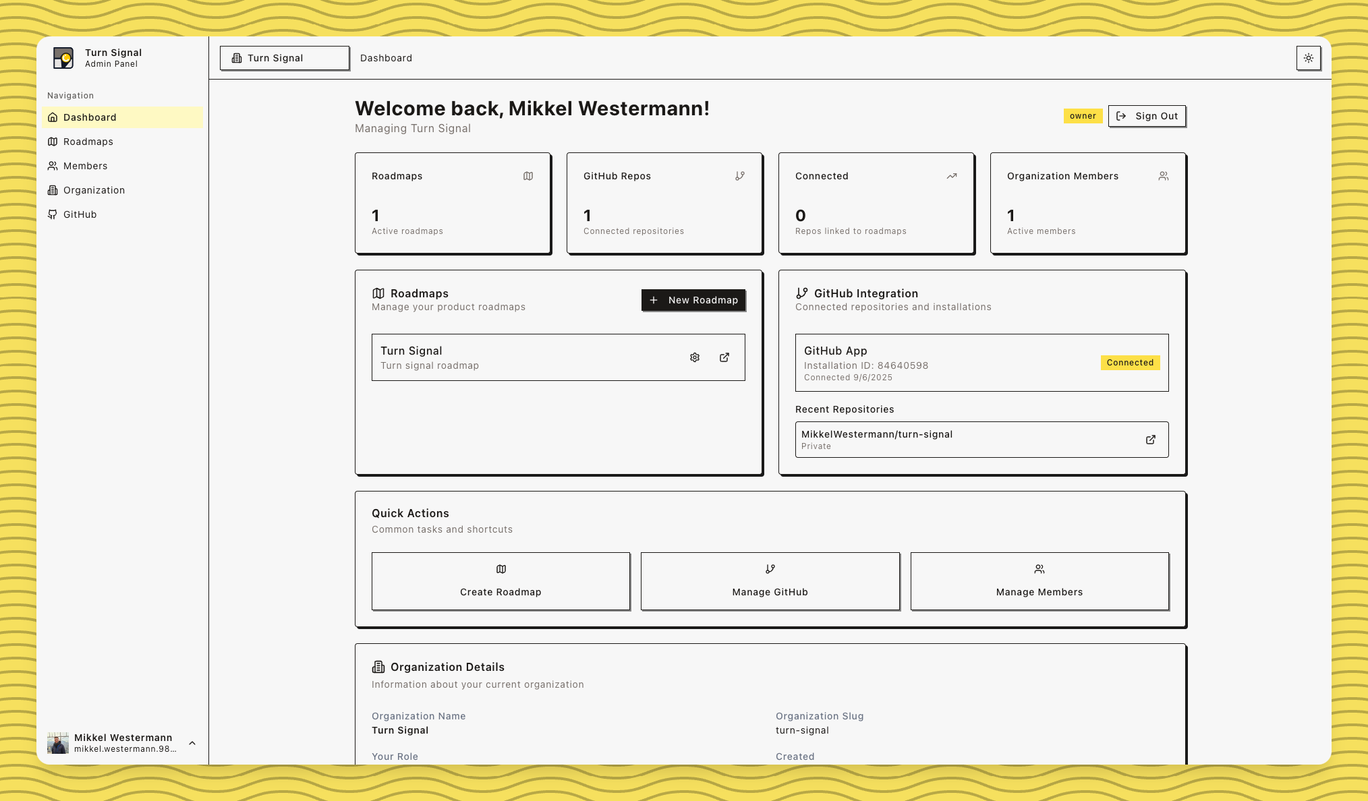The image size is (1368, 801).
Task: Go to Members in the sidebar
Action: (x=122, y=166)
